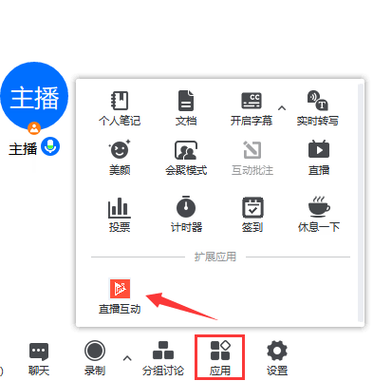Open the 直播 live streaming app

point(319,158)
